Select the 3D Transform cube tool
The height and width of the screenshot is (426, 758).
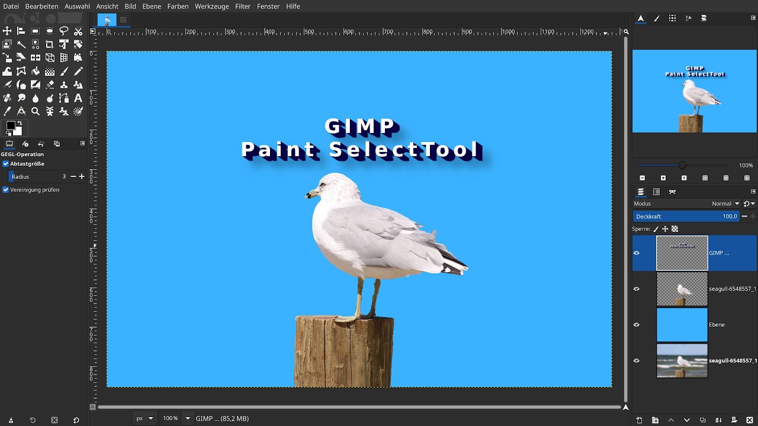[50, 57]
